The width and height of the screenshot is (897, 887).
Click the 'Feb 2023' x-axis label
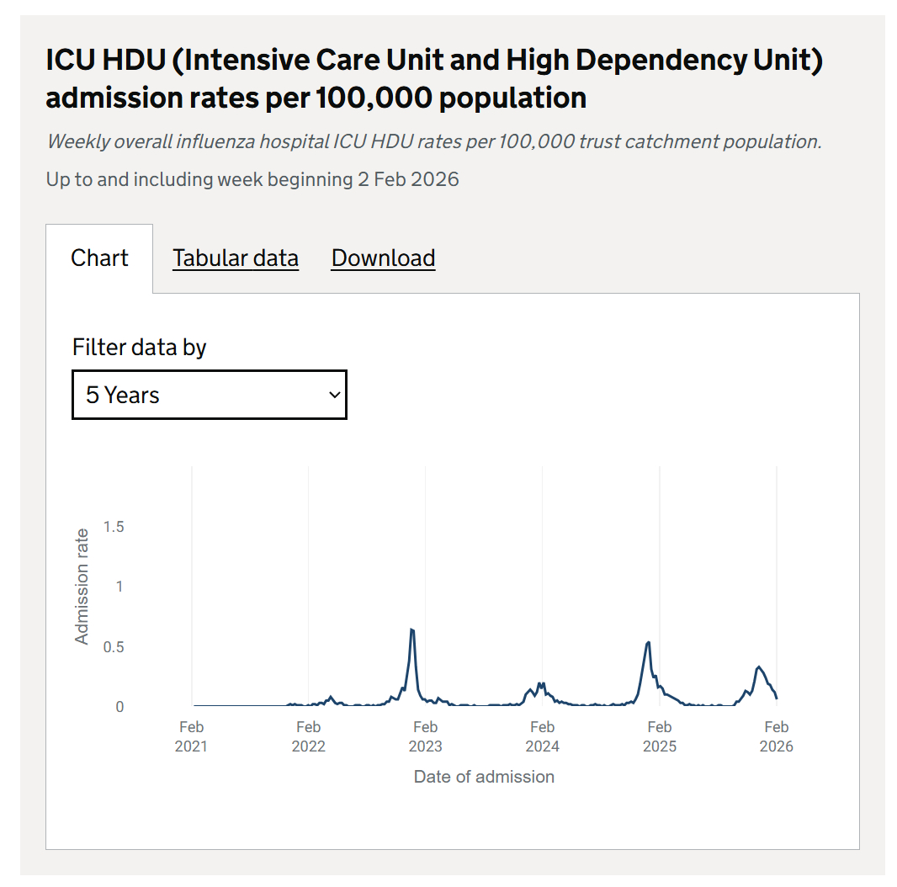point(425,736)
